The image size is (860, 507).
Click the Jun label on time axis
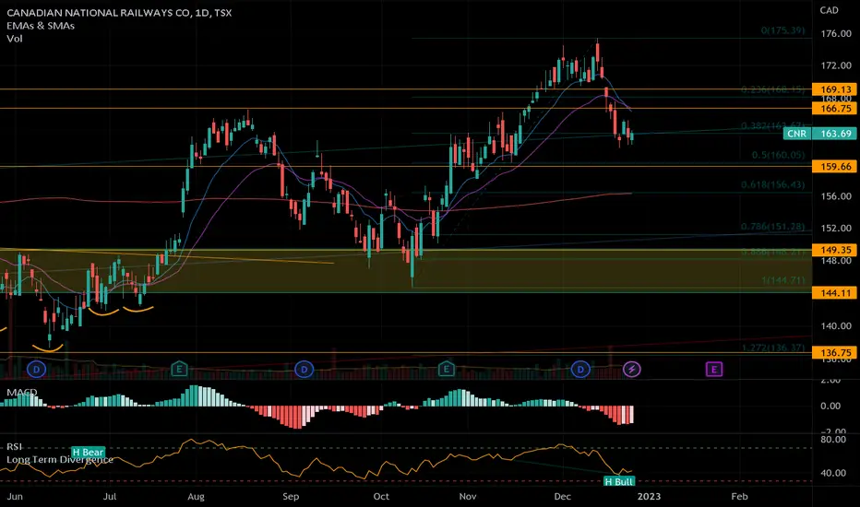tap(15, 497)
